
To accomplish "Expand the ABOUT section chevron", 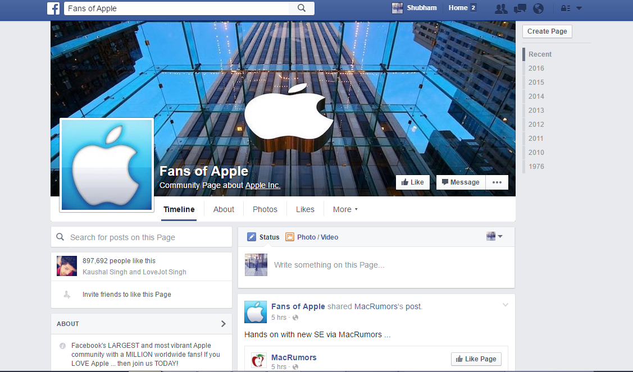I will [223, 324].
